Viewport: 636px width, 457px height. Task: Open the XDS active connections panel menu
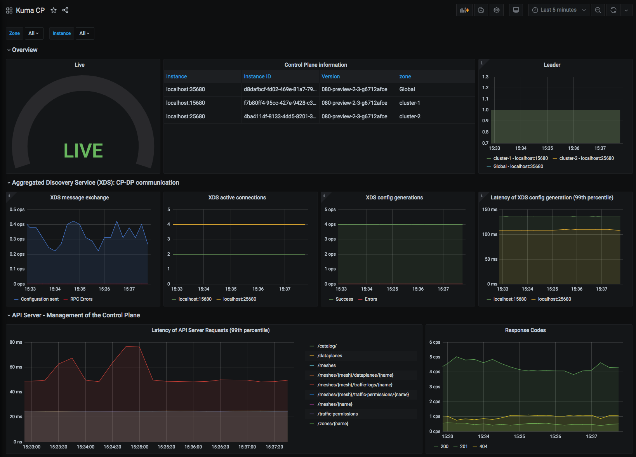click(237, 197)
